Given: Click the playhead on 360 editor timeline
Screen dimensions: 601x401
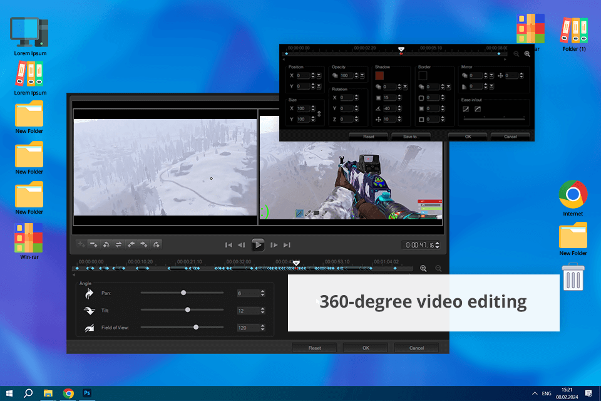Looking at the screenshot, I should coord(296,264).
